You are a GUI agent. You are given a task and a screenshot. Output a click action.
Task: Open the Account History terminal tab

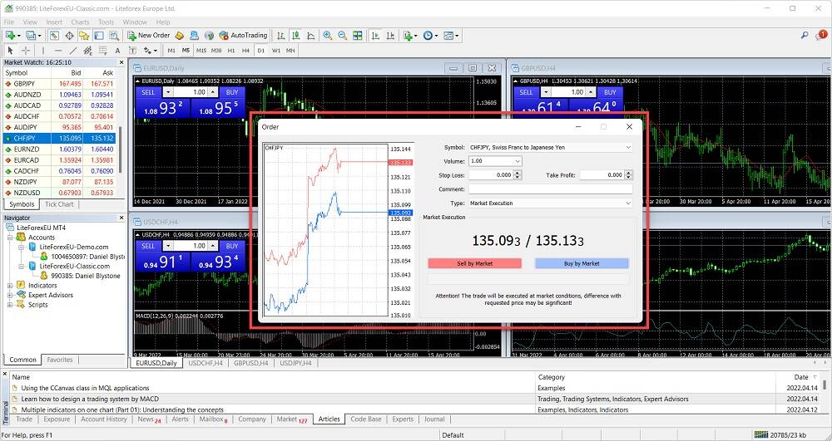[104, 419]
